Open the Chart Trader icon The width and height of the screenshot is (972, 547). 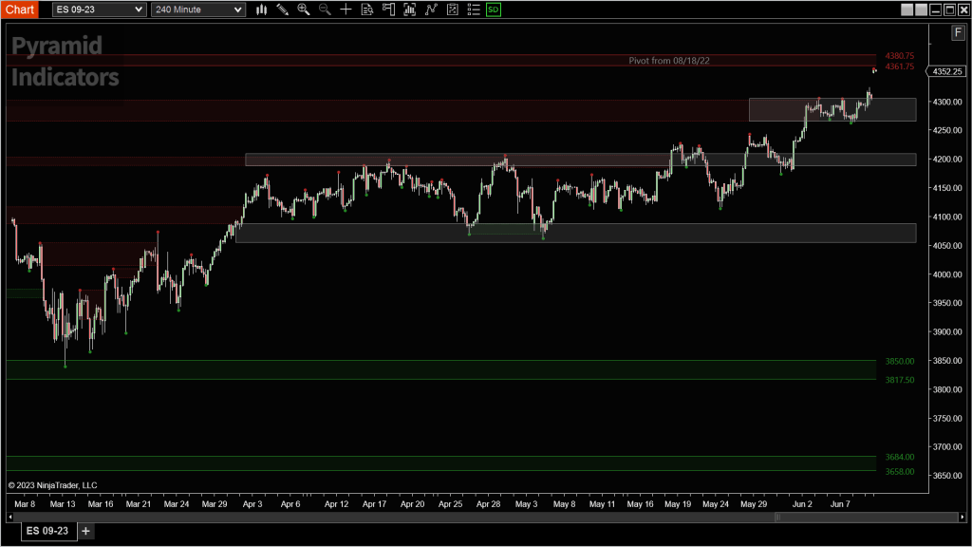coord(387,9)
